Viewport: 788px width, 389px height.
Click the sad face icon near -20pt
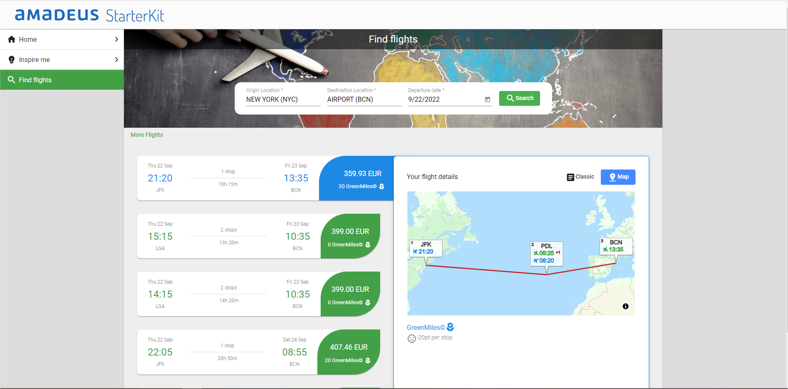click(x=412, y=339)
